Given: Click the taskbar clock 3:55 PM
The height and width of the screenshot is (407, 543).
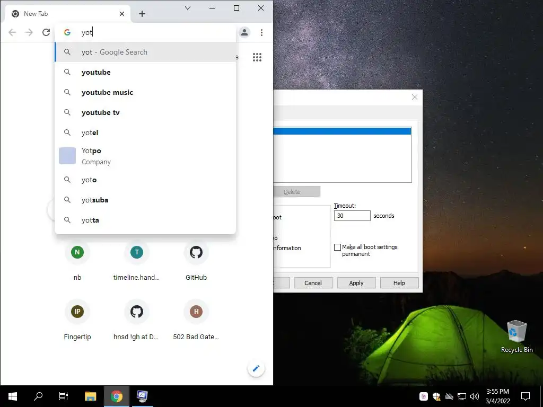Looking at the screenshot, I should [x=497, y=396].
